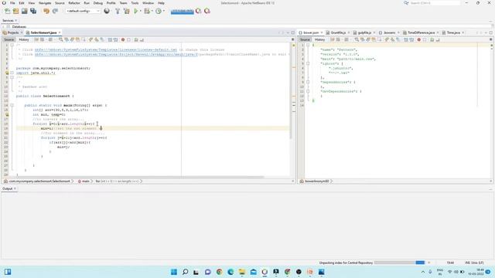Switch to the Gruntfile.js editor tab
Screen dimensions: 495x278
coord(338,32)
